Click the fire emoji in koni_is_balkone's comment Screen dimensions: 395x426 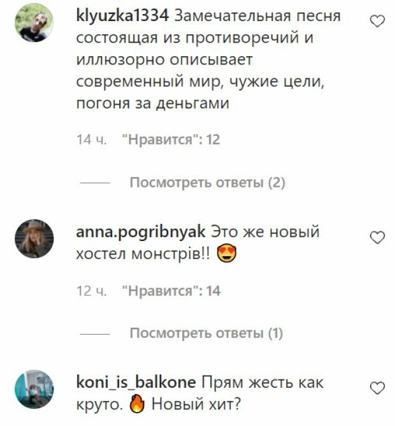[x=138, y=404]
